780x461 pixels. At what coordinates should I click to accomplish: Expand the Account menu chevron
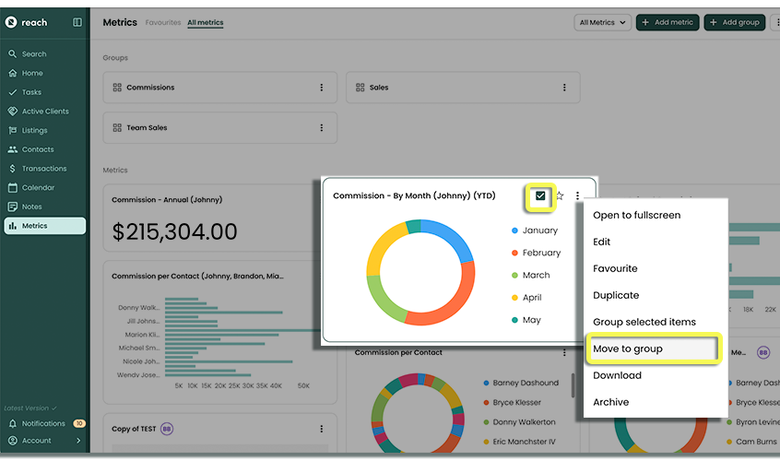[78, 441]
